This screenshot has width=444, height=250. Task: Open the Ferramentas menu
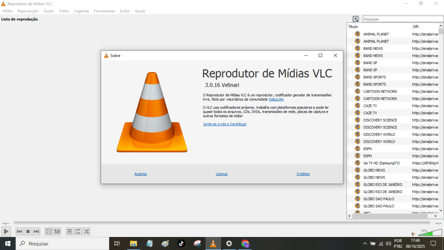click(104, 11)
